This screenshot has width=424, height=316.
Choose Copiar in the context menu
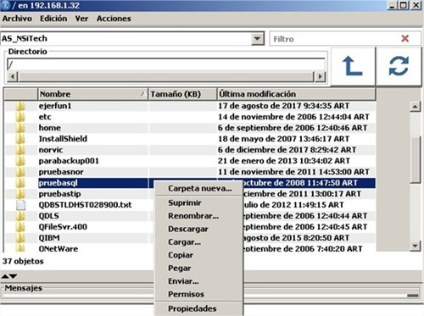tap(199, 255)
